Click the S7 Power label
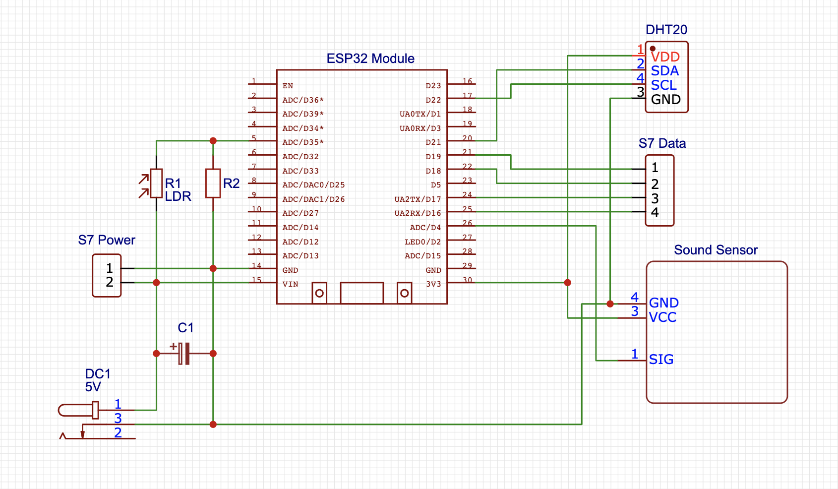 pos(107,240)
